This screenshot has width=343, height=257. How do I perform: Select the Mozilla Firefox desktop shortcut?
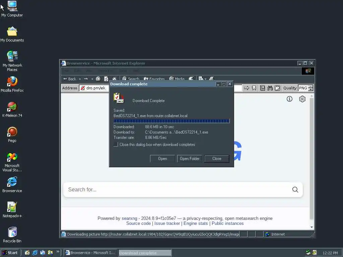point(12,84)
